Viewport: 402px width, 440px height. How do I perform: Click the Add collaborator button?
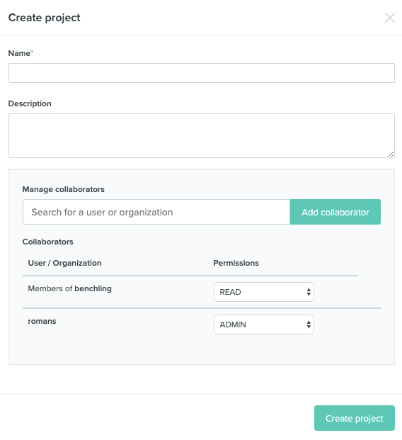pos(335,212)
